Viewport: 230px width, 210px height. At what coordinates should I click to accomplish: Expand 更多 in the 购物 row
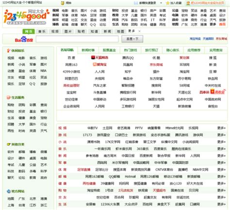click(x=221, y=191)
